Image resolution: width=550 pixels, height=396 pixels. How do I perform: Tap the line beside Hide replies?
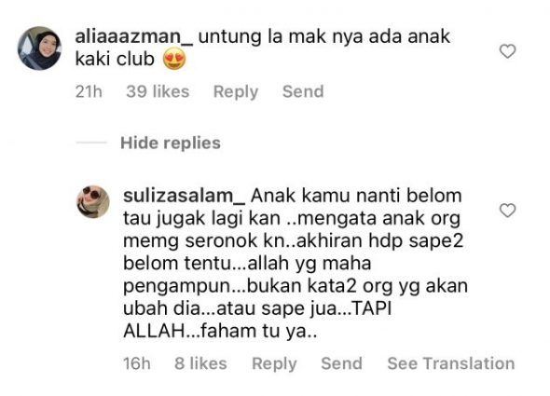[91, 143]
